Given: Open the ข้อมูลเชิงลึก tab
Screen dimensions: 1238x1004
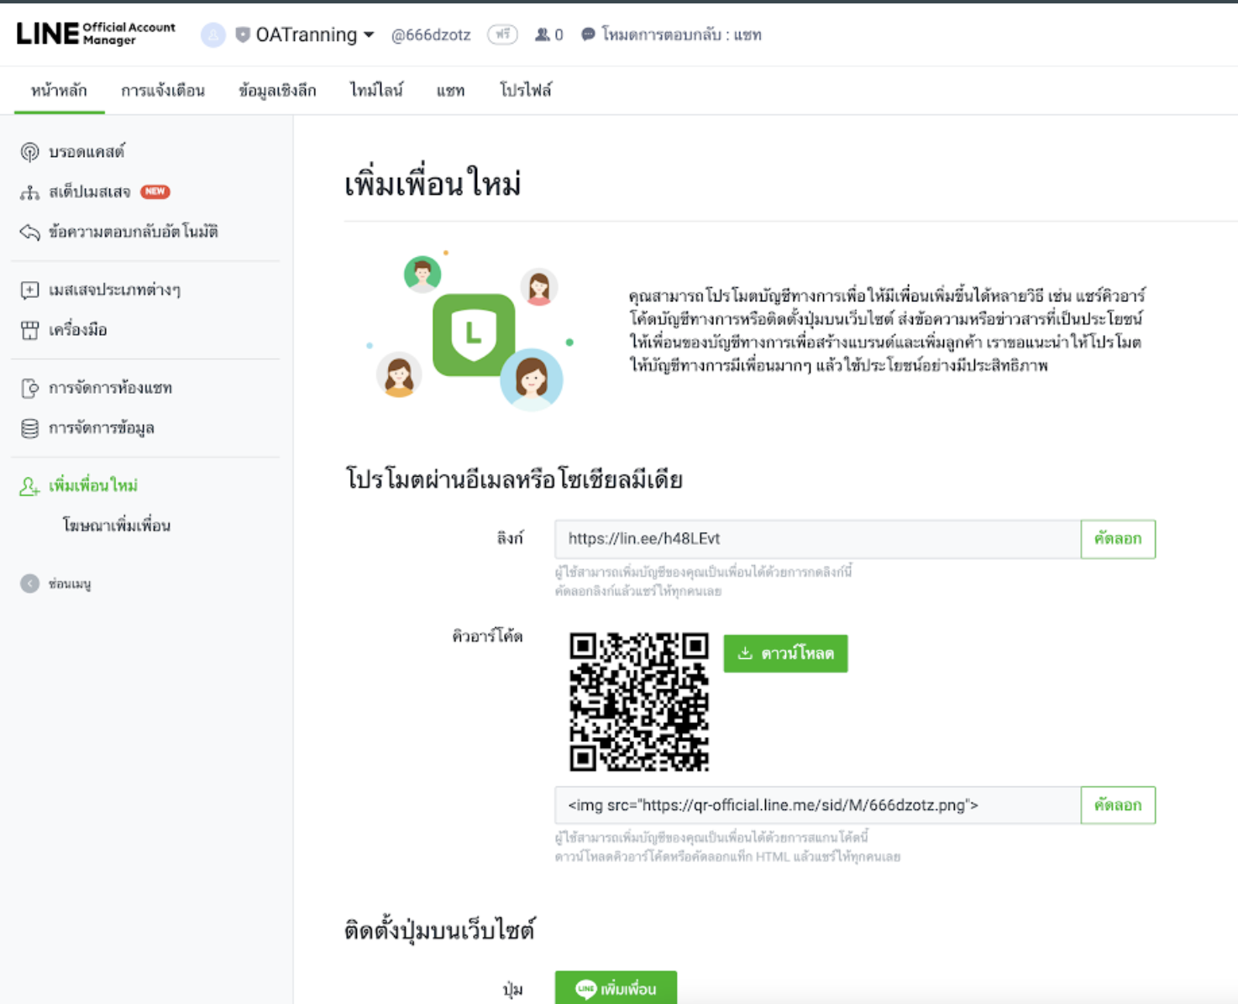Looking at the screenshot, I should coord(277,90).
